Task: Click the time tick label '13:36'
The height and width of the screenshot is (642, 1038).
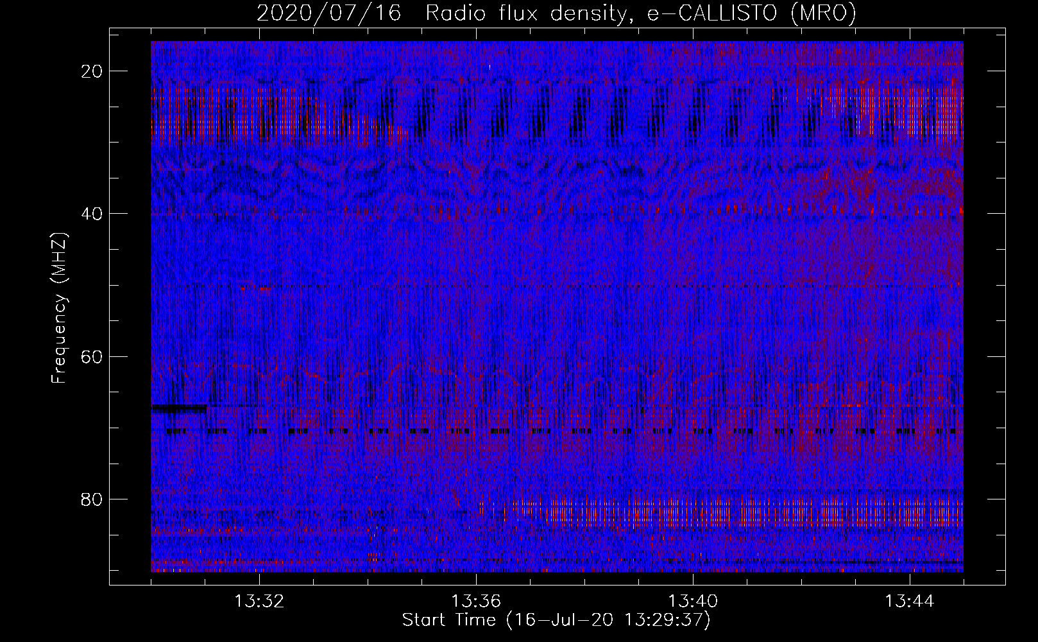Action: [476, 602]
